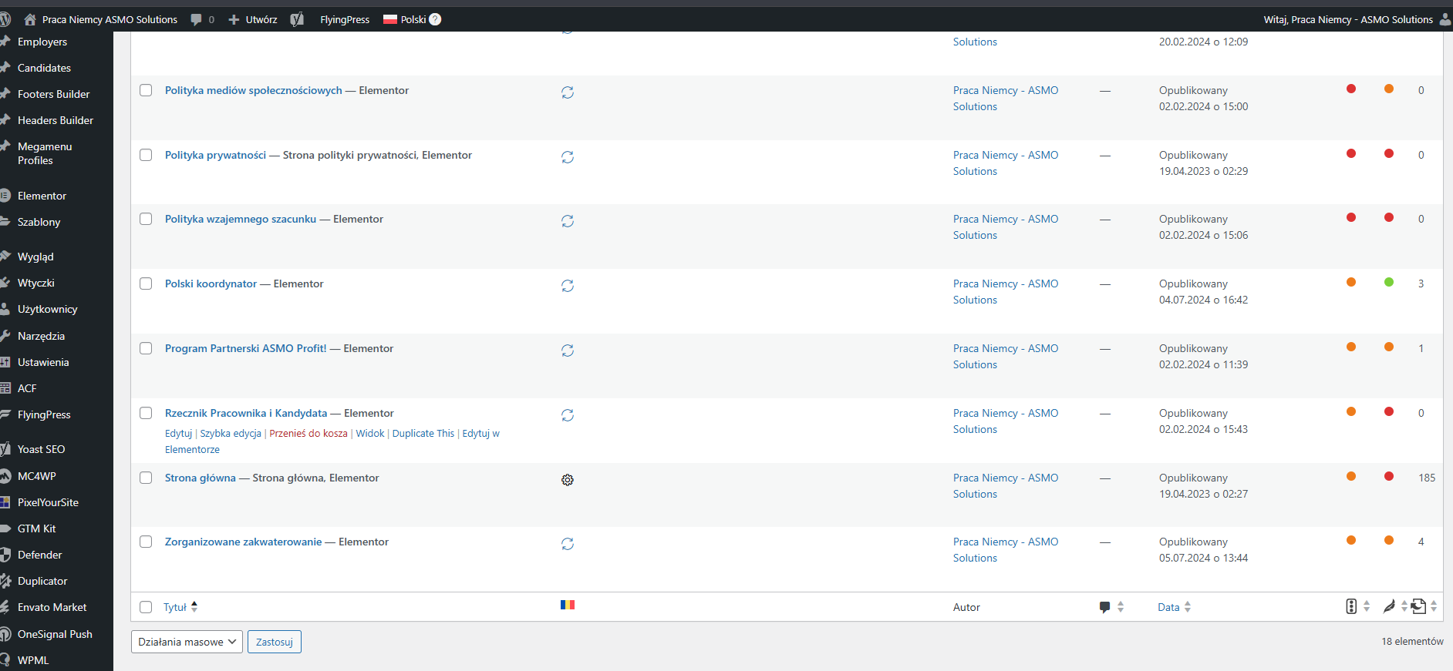Screen dimensions: 1453x671
Task: Click the Romanian flag in table footer
Action: click(568, 605)
